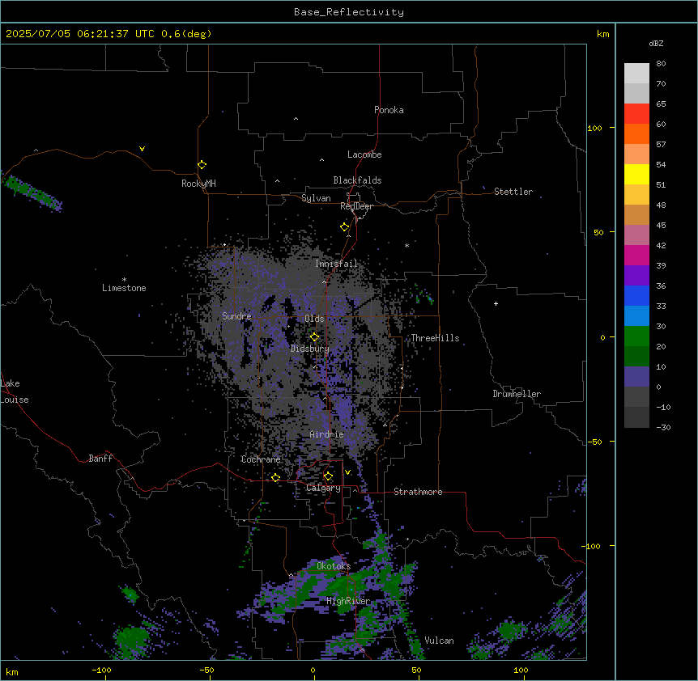Select the Airdrie label

327,434
